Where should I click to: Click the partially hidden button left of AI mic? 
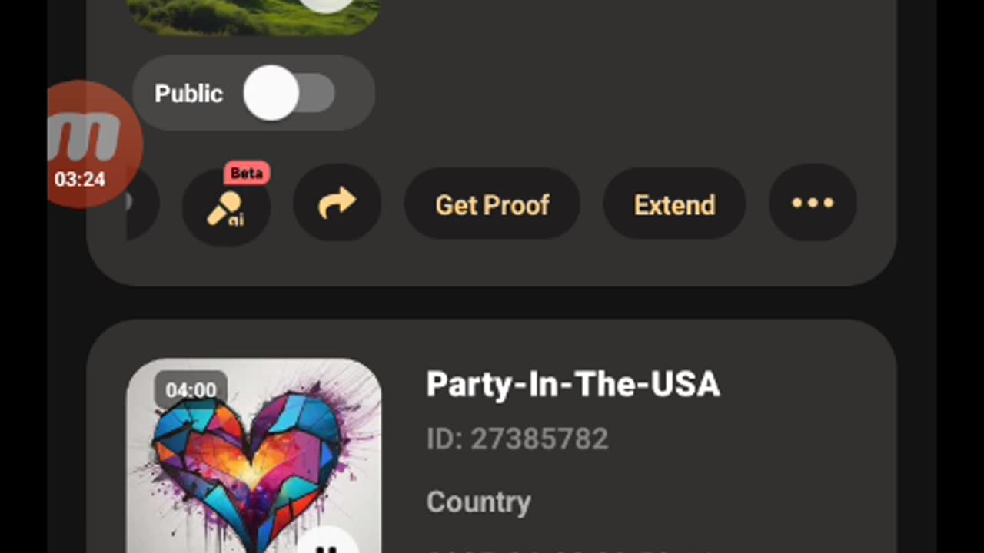coord(142,204)
